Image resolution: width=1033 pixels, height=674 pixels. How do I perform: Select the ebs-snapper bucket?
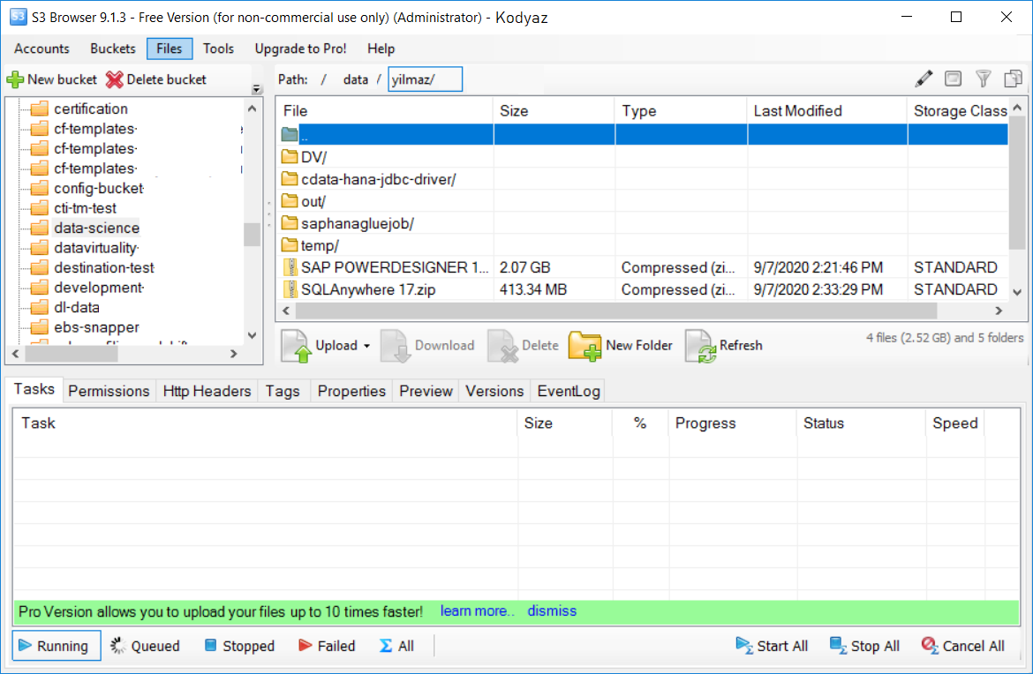(x=97, y=327)
